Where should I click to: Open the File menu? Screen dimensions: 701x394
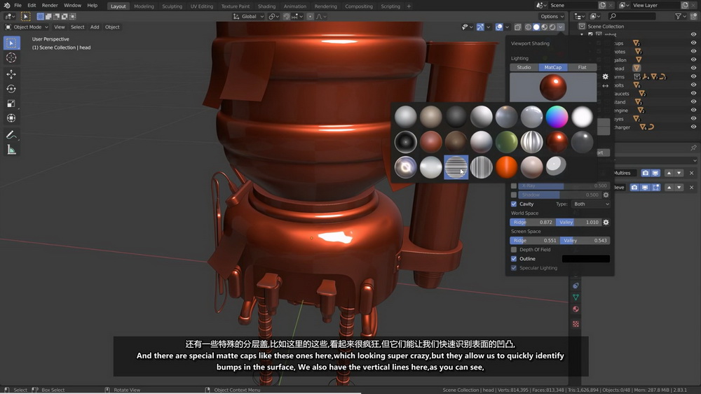tap(18, 6)
